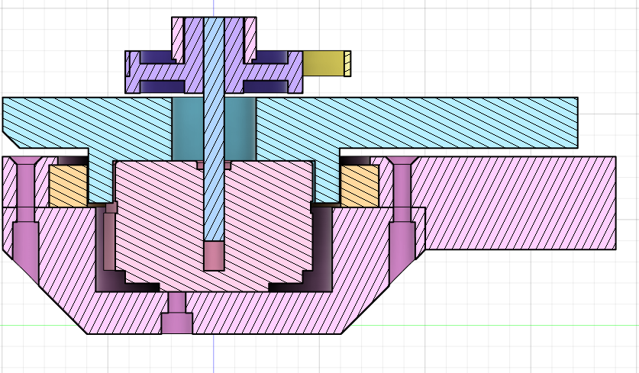Select the right orange bearing section

360,185
